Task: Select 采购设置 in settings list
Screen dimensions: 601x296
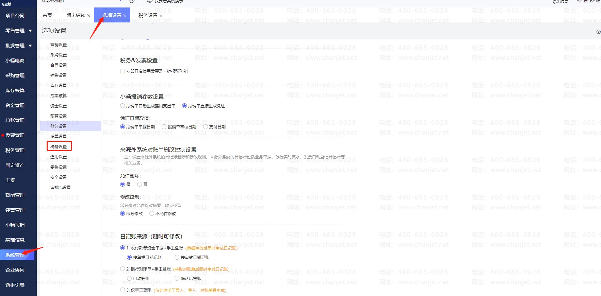Action: point(59,55)
